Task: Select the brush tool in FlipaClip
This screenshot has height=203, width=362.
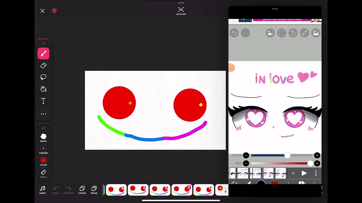Action: 43,54
